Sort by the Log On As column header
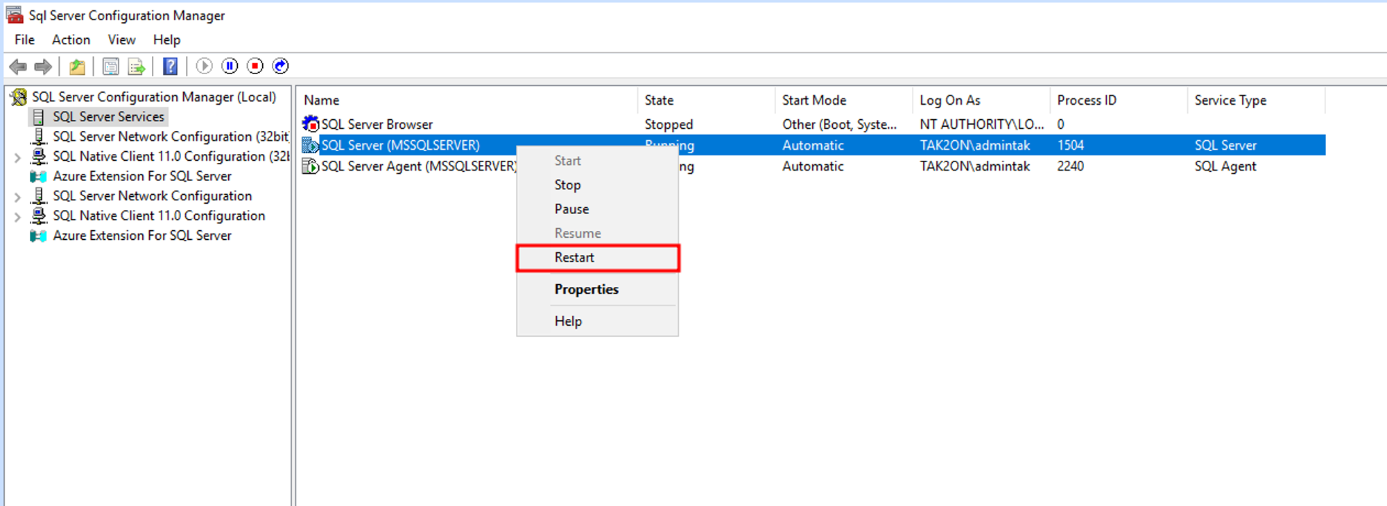The width and height of the screenshot is (1387, 506). click(x=981, y=101)
